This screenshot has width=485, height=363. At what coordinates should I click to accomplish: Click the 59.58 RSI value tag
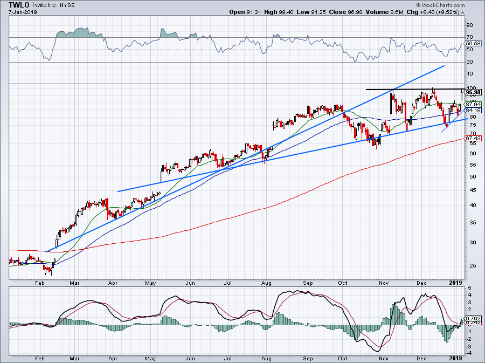[473, 44]
